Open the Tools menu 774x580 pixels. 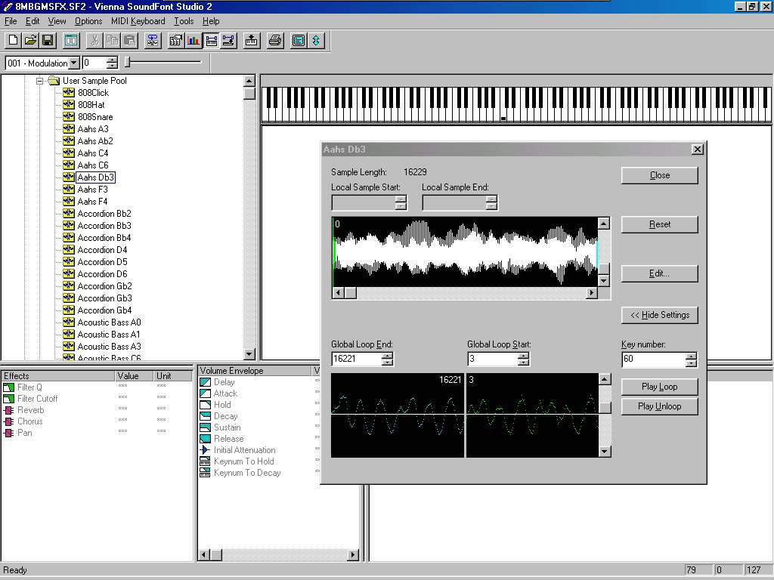184,21
